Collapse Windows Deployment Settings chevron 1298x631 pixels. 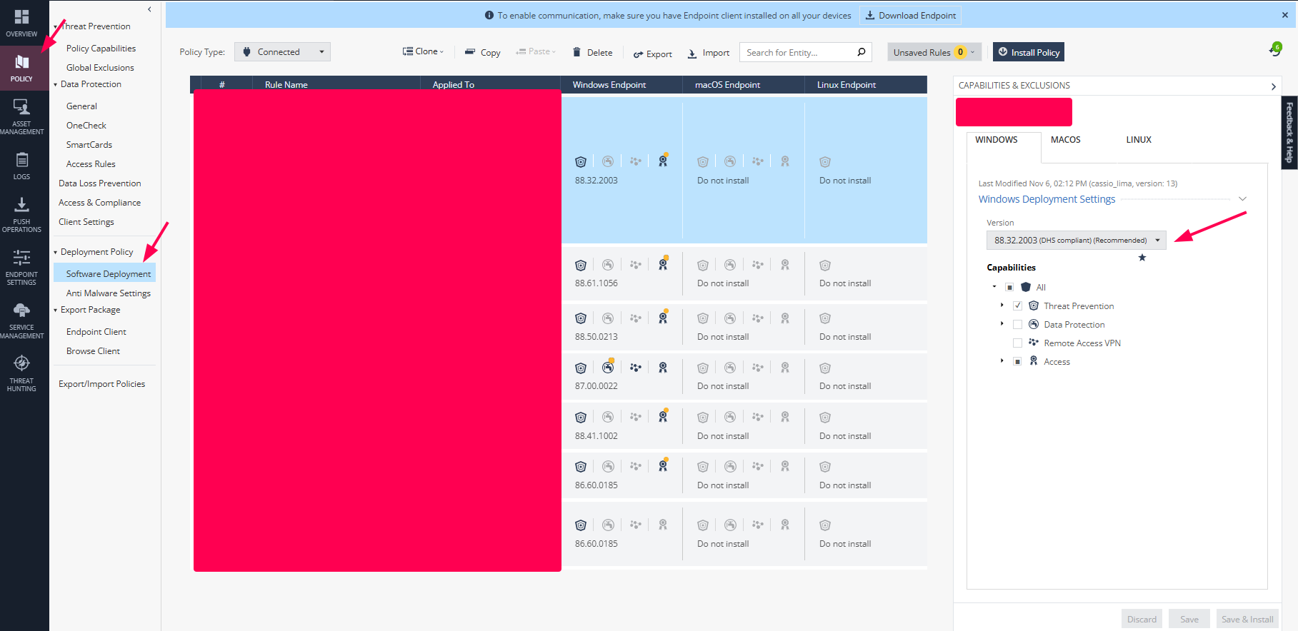tap(1242, 198)
